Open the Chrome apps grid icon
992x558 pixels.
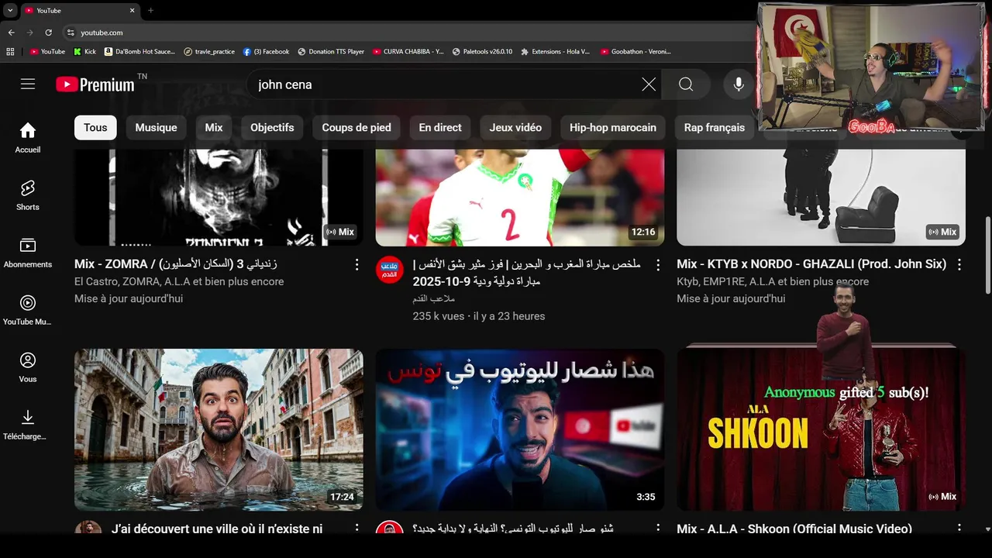click(x=10, y=52)
